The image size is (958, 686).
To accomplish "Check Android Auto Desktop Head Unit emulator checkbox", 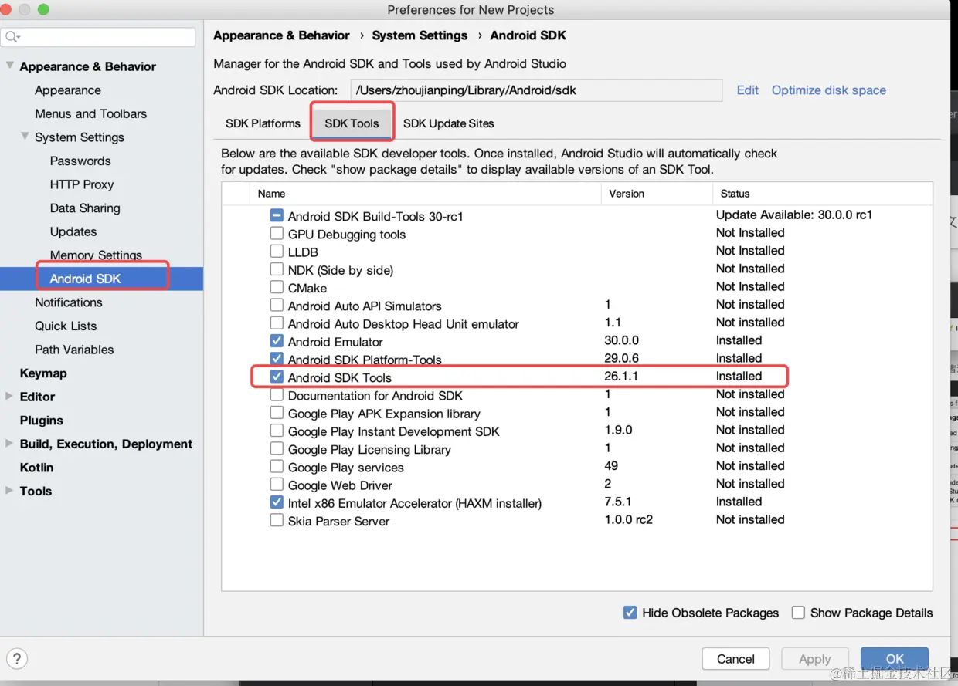I will [x=277, y=323].
